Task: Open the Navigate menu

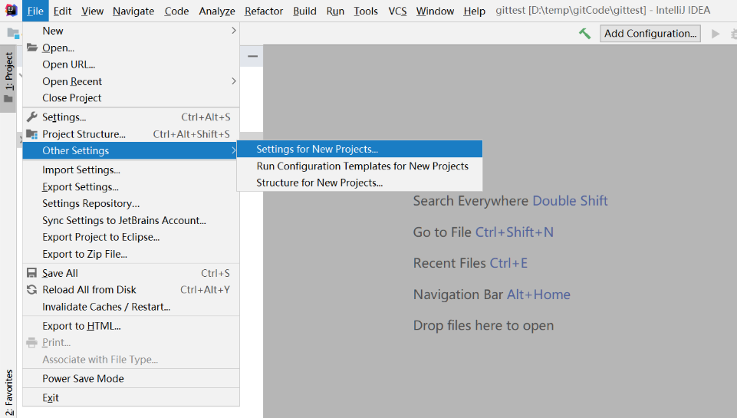Action: pyautogui.click(x=133, y=11)
